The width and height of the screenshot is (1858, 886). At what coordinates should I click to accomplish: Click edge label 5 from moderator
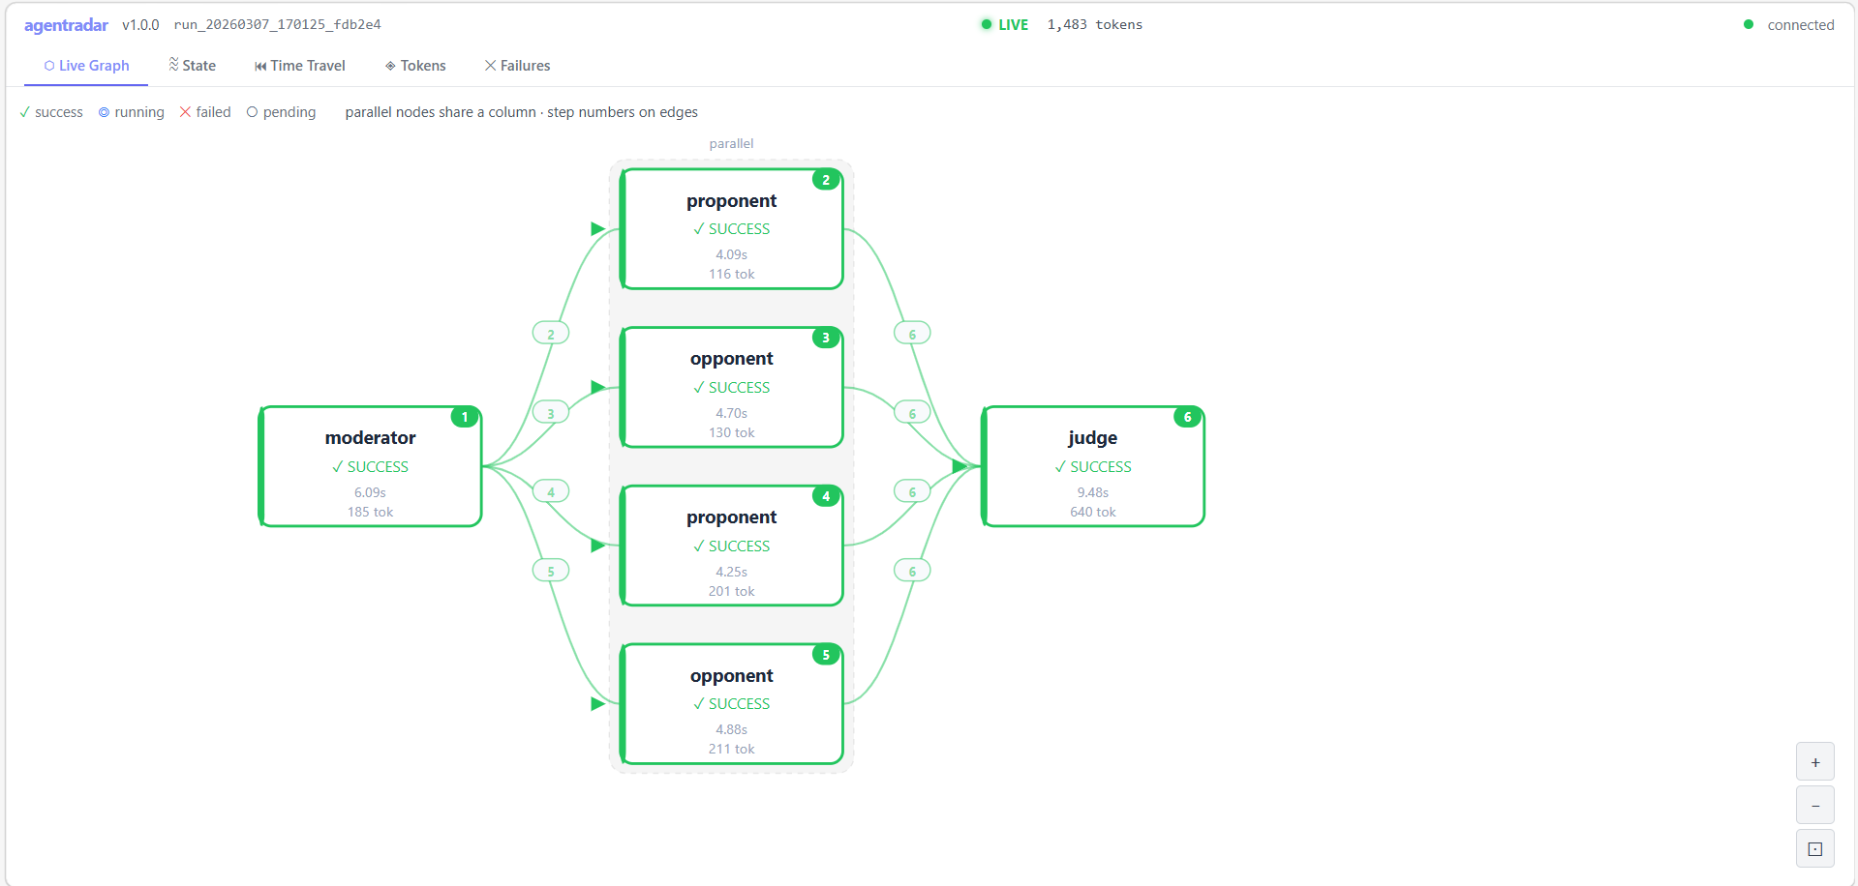point(551,571)
